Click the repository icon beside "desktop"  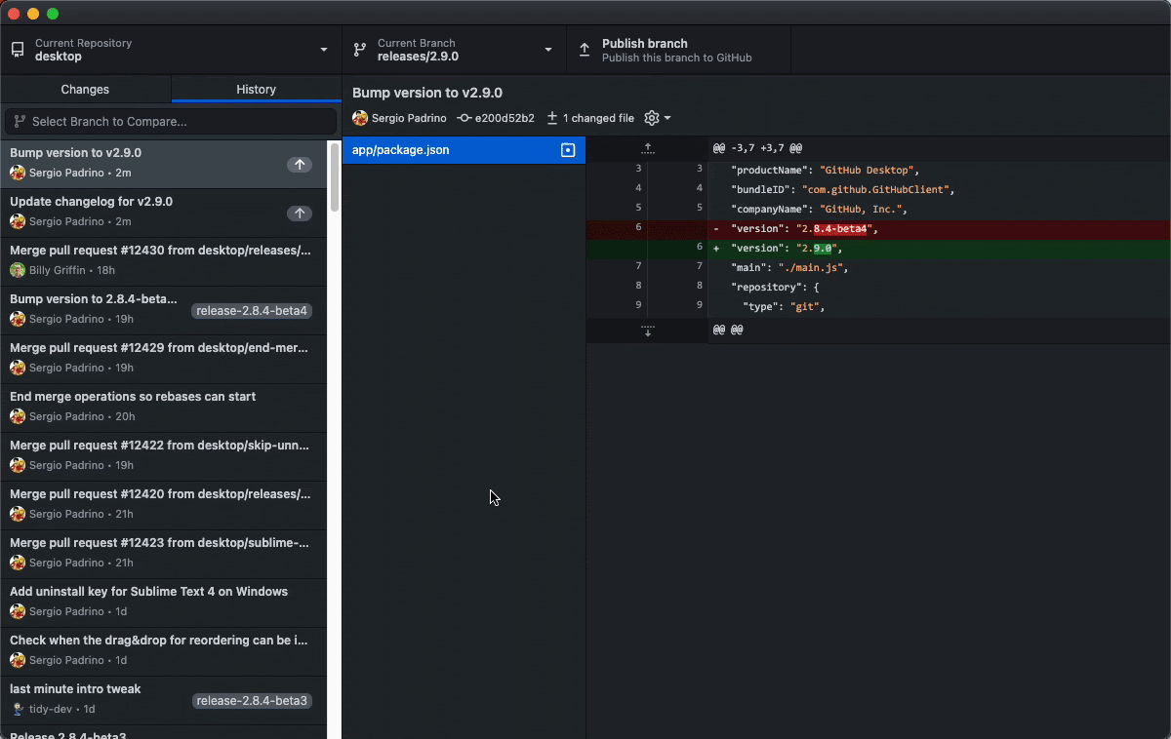point(15,49)
